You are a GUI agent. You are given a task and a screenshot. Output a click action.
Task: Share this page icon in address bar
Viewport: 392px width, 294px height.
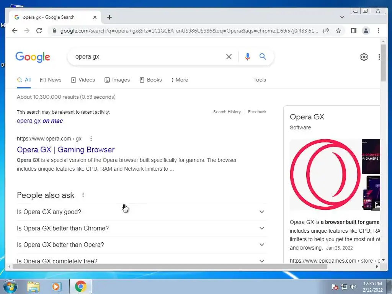(x=326, y=31)
